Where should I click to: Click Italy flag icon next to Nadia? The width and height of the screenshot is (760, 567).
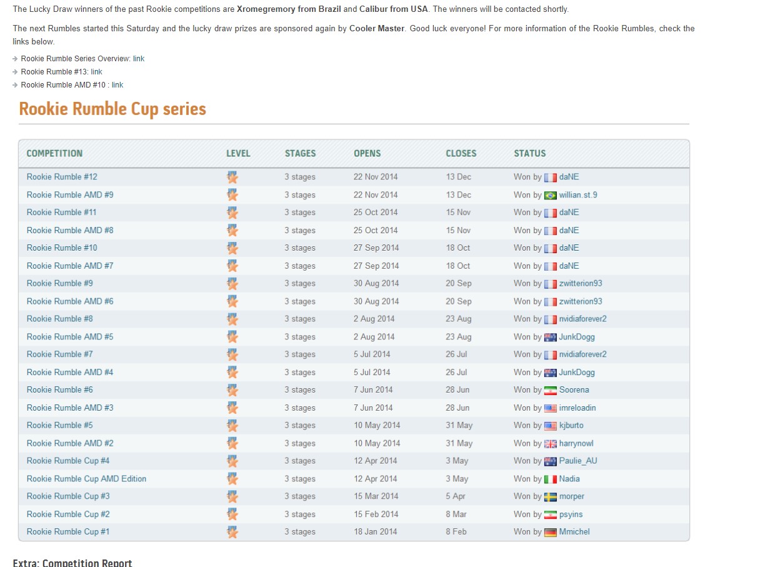coord(550,479)
